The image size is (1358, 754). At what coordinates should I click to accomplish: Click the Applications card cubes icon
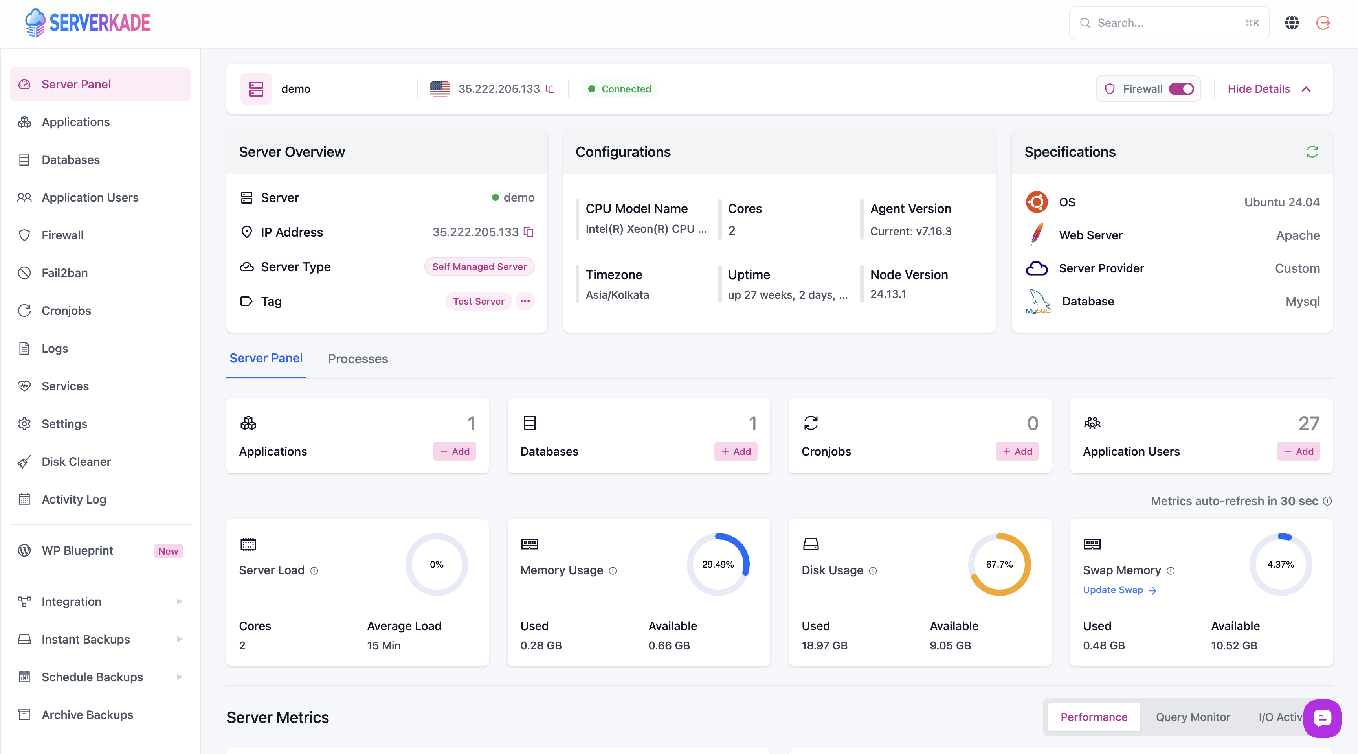(x=248, y=423)
